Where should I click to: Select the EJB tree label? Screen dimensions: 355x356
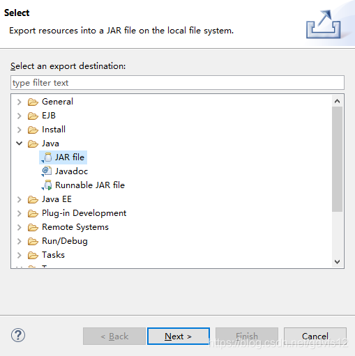(49, 116)
